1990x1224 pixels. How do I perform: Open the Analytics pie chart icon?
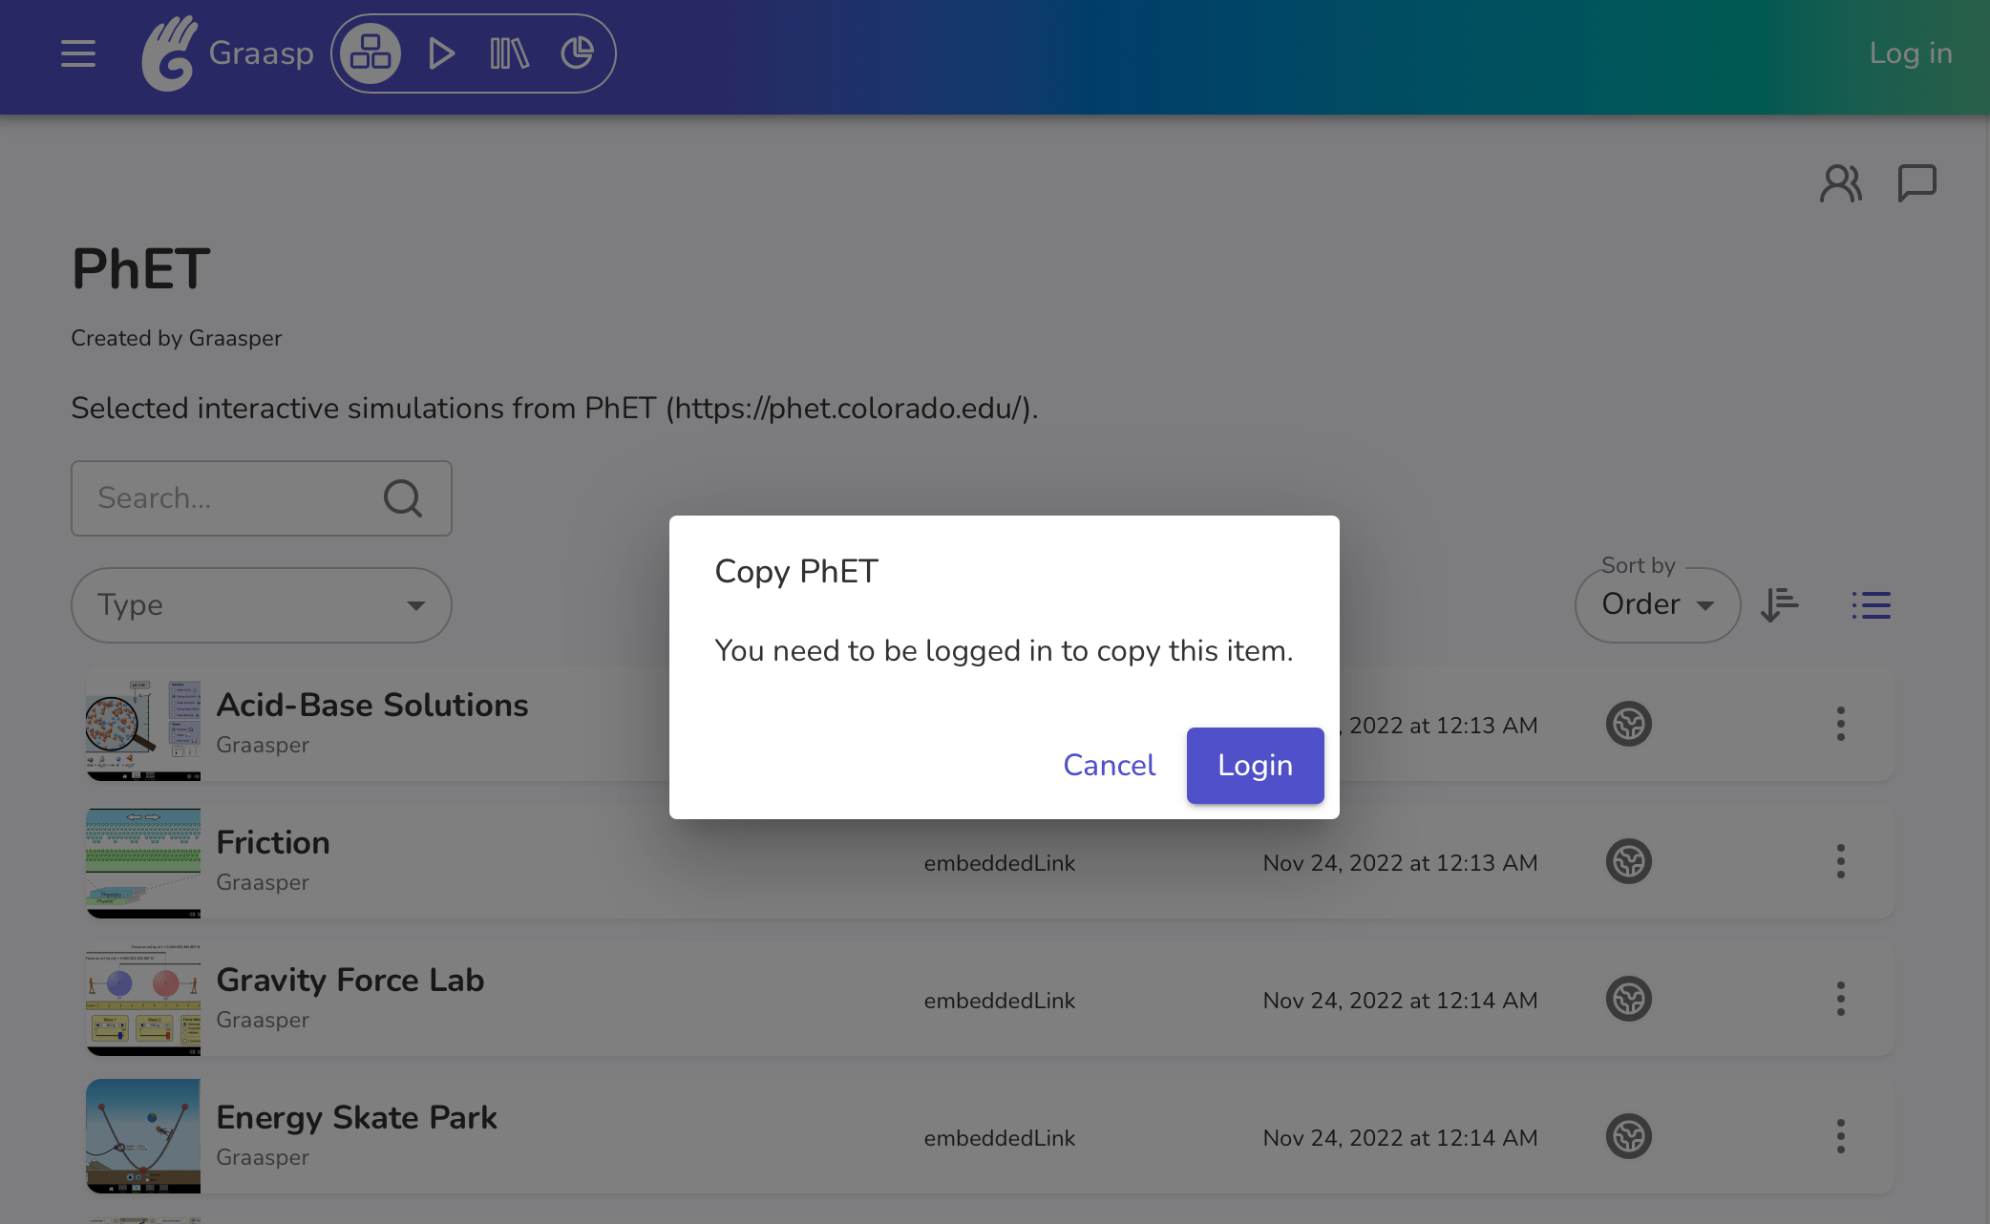point(577,53)
